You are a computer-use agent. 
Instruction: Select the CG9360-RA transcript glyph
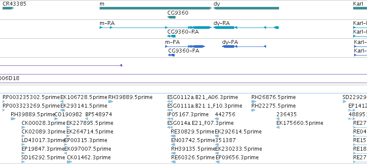[171, 36]
